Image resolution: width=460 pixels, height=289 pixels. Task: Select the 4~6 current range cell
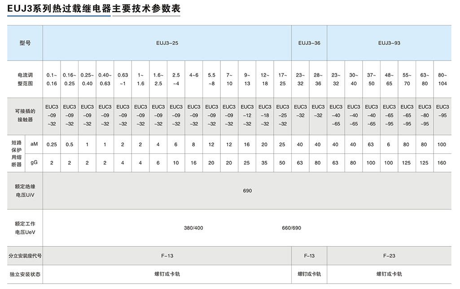194,75
